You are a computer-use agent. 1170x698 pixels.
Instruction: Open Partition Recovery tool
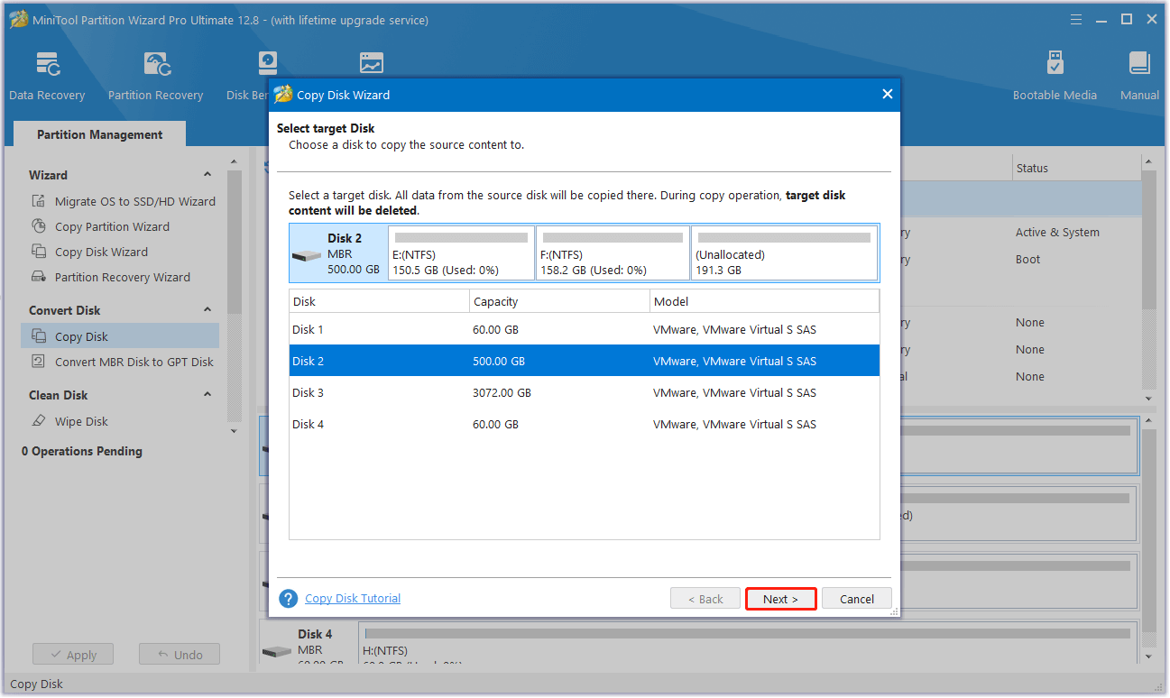155,76
